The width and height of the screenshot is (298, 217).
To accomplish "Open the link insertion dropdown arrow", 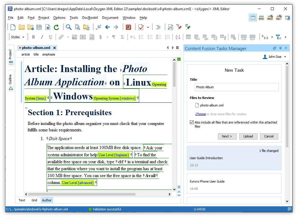I will tap(68, 37).
